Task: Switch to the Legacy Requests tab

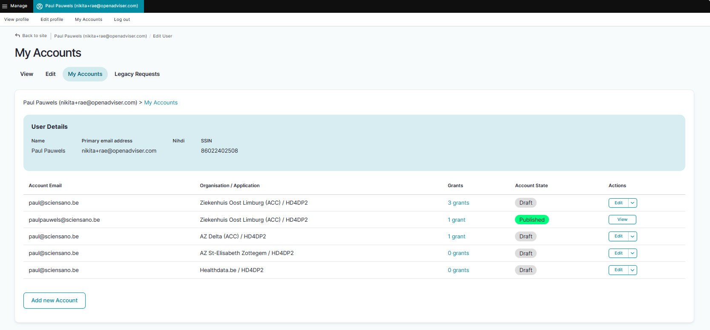Action: (137, 74)
